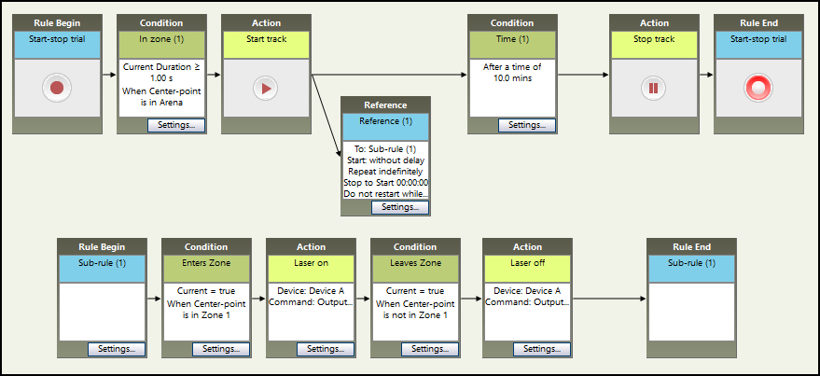820x376 pixels.
Task: Select the Time (1) condition title
Action: tap(512, 38)
